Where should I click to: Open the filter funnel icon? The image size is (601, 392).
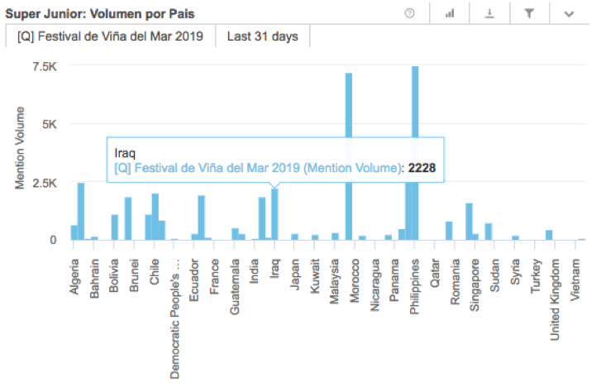[529, 13]
